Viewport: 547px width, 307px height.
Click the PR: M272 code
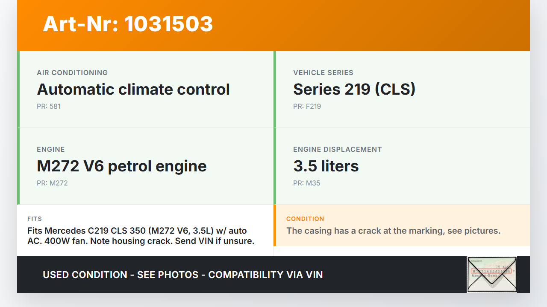(52, 183)
